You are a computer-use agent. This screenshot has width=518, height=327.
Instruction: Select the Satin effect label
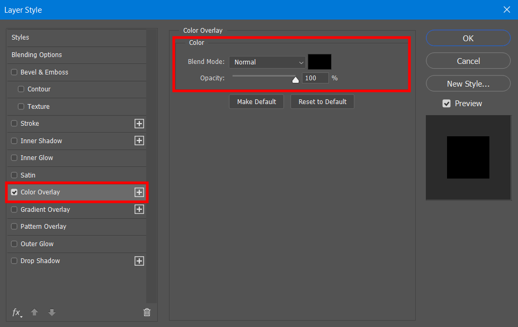[x=28, y=175]
